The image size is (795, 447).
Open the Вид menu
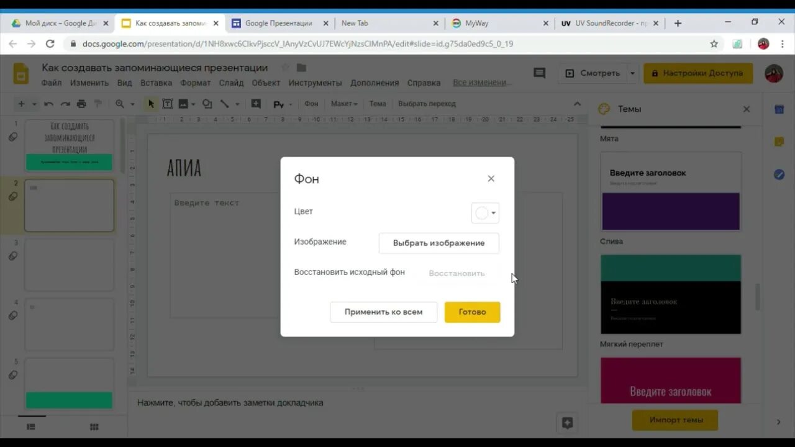point(125,83)
